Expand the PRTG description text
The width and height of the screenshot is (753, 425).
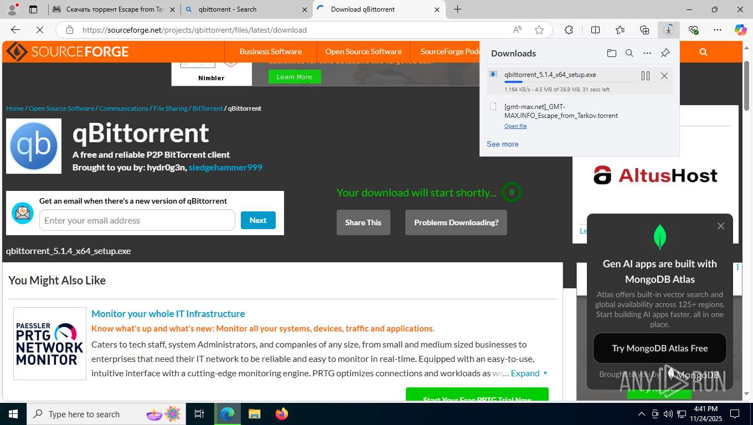coord(529,373)
